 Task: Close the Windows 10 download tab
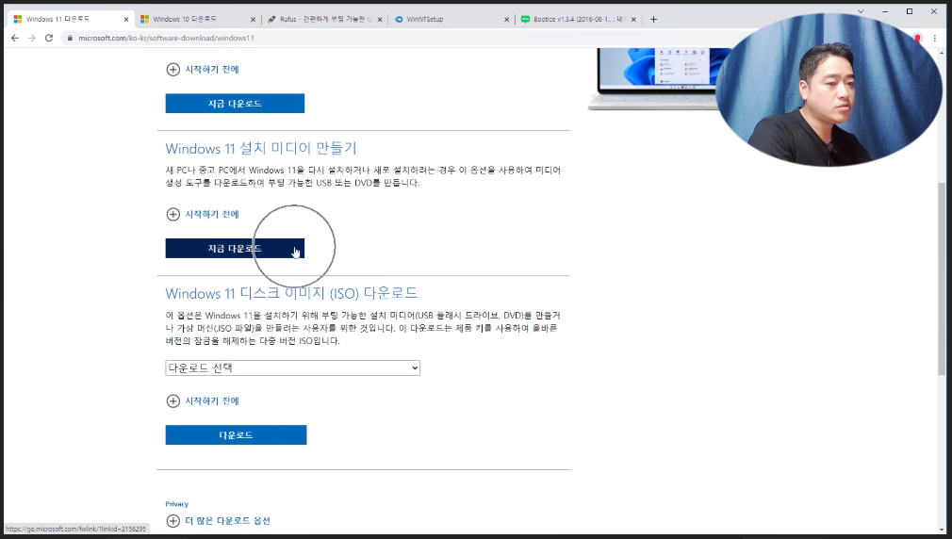254,20
